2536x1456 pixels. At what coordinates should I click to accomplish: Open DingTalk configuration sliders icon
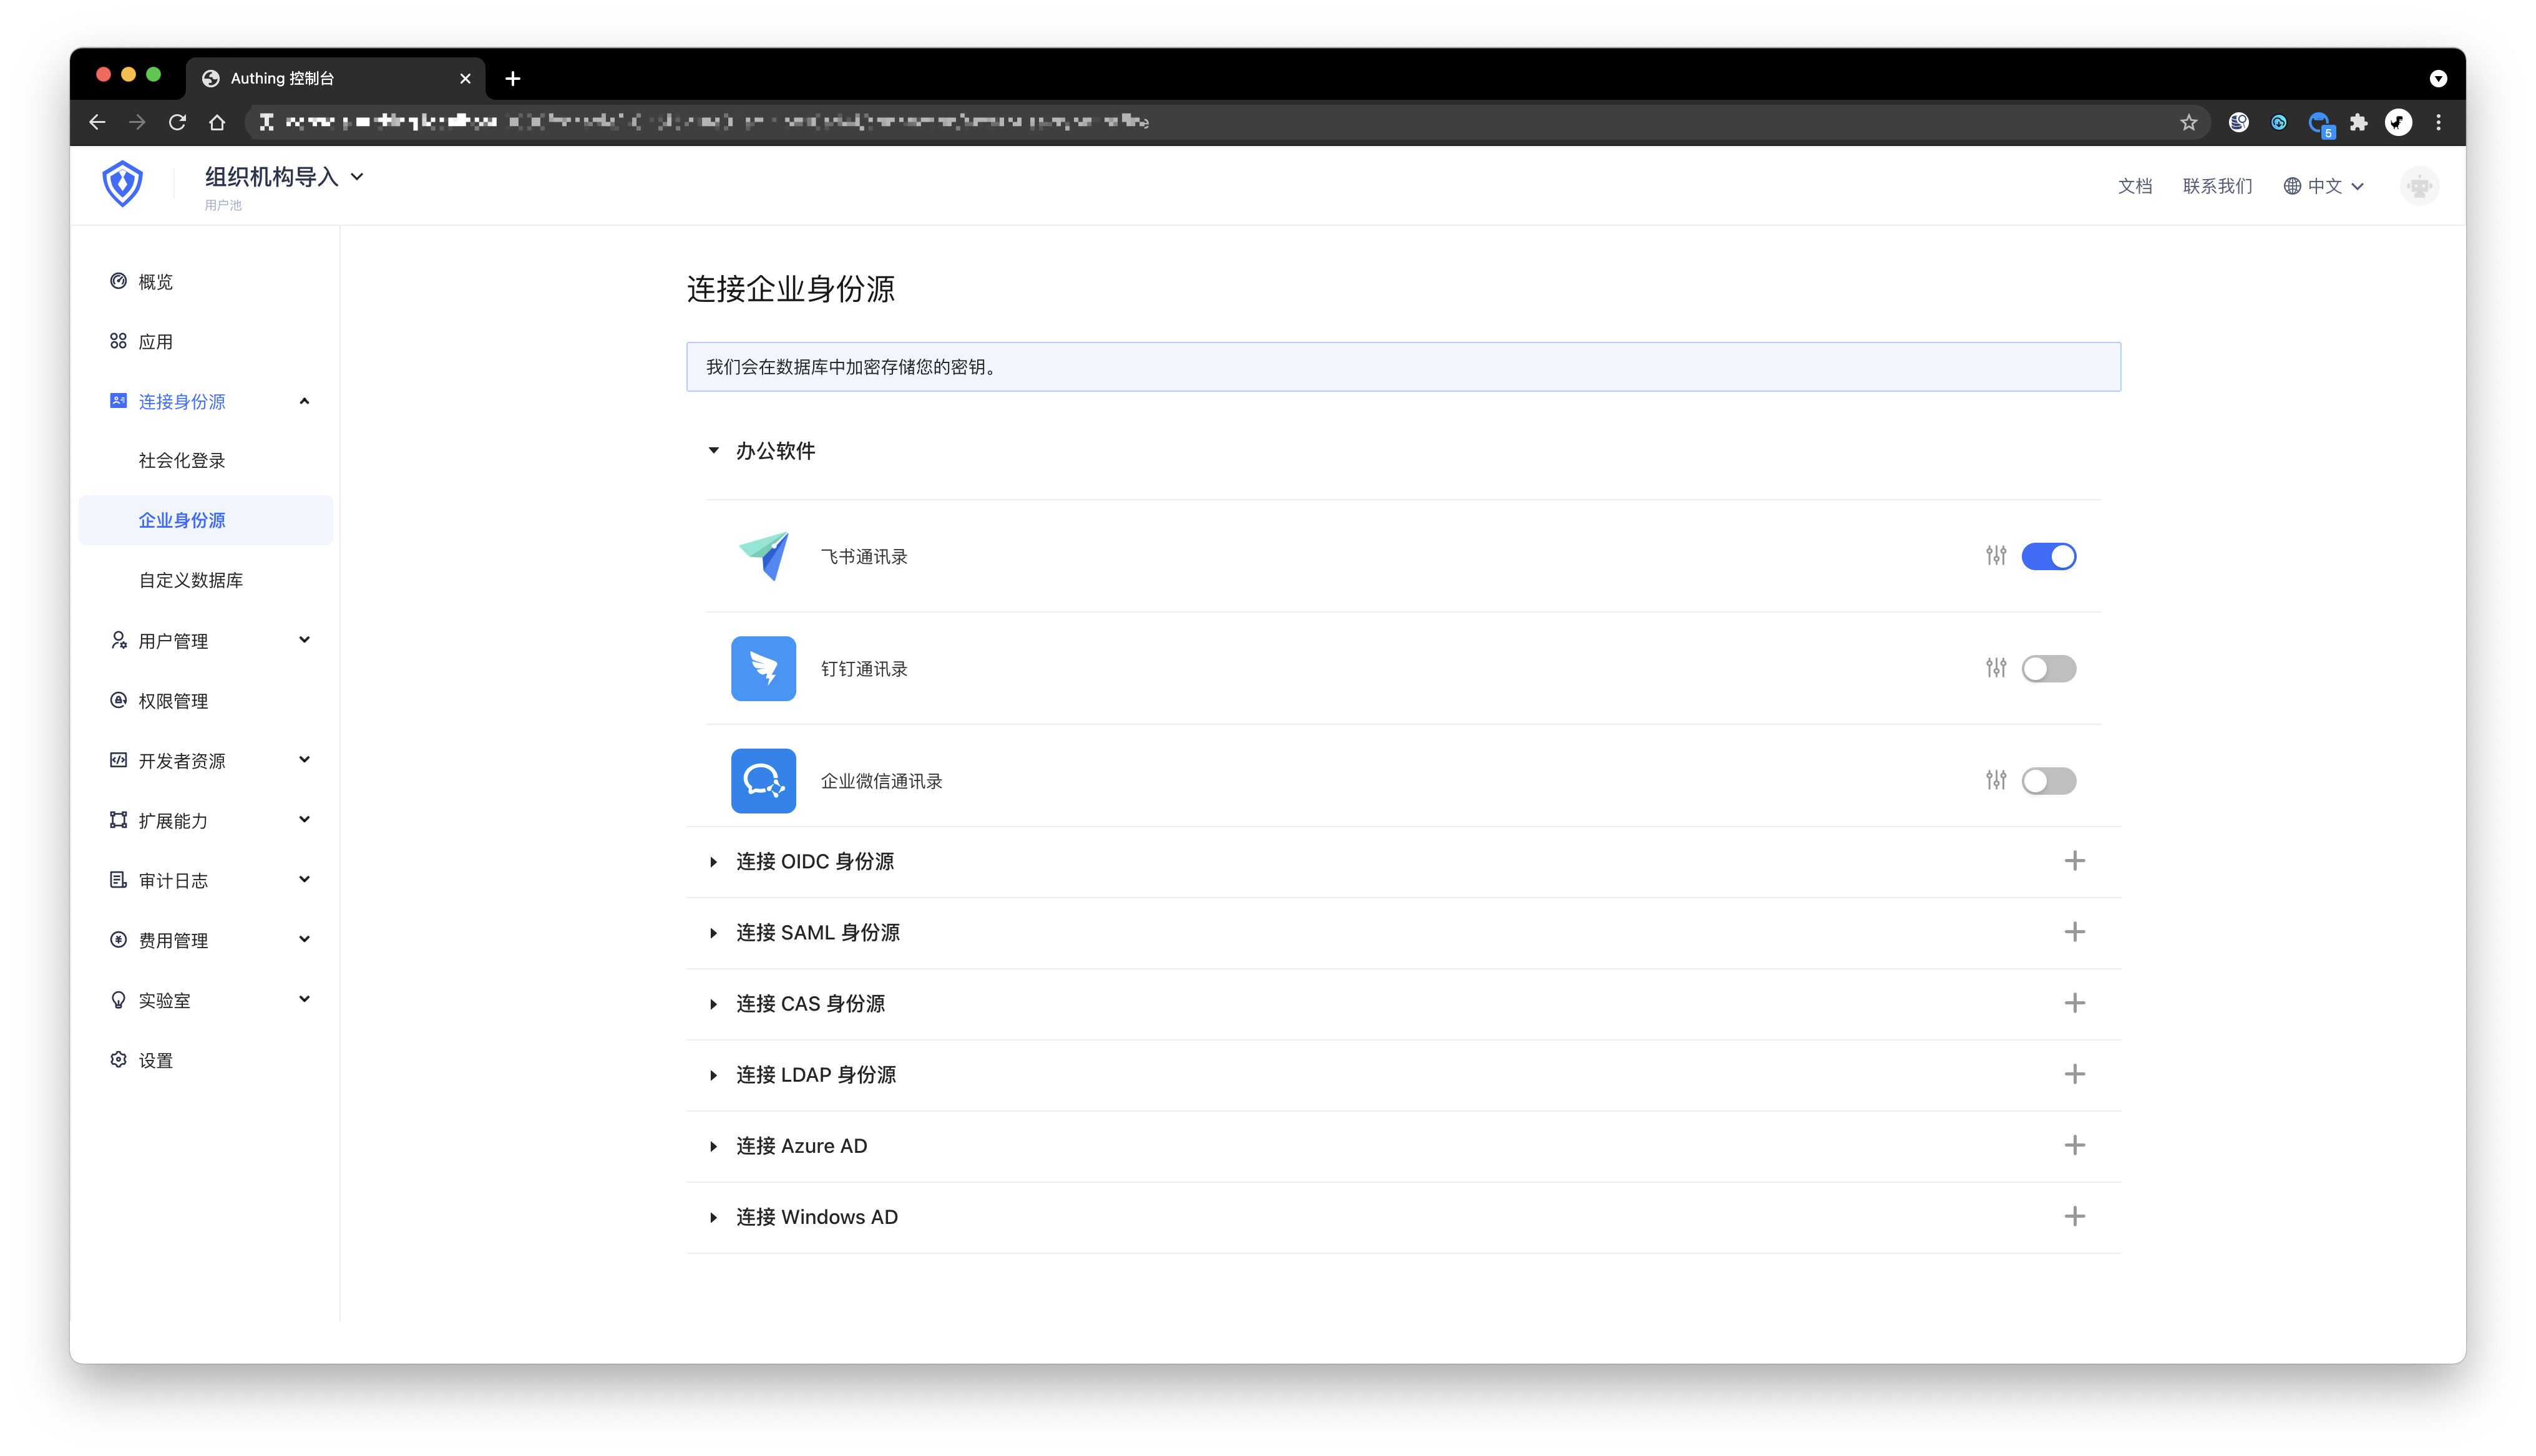click(1995, 668)
